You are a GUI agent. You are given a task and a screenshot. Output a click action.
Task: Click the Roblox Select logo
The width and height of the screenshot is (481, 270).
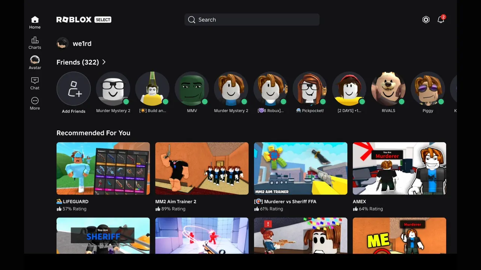[x=84, y=19]
